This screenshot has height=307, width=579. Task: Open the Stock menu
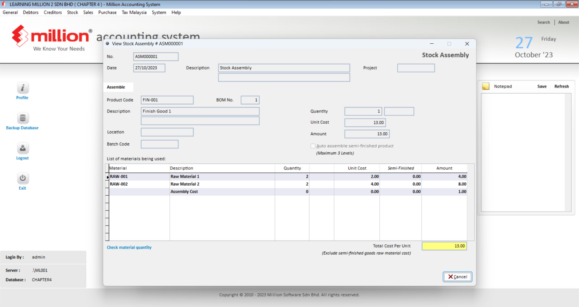[x=72, y=12]
